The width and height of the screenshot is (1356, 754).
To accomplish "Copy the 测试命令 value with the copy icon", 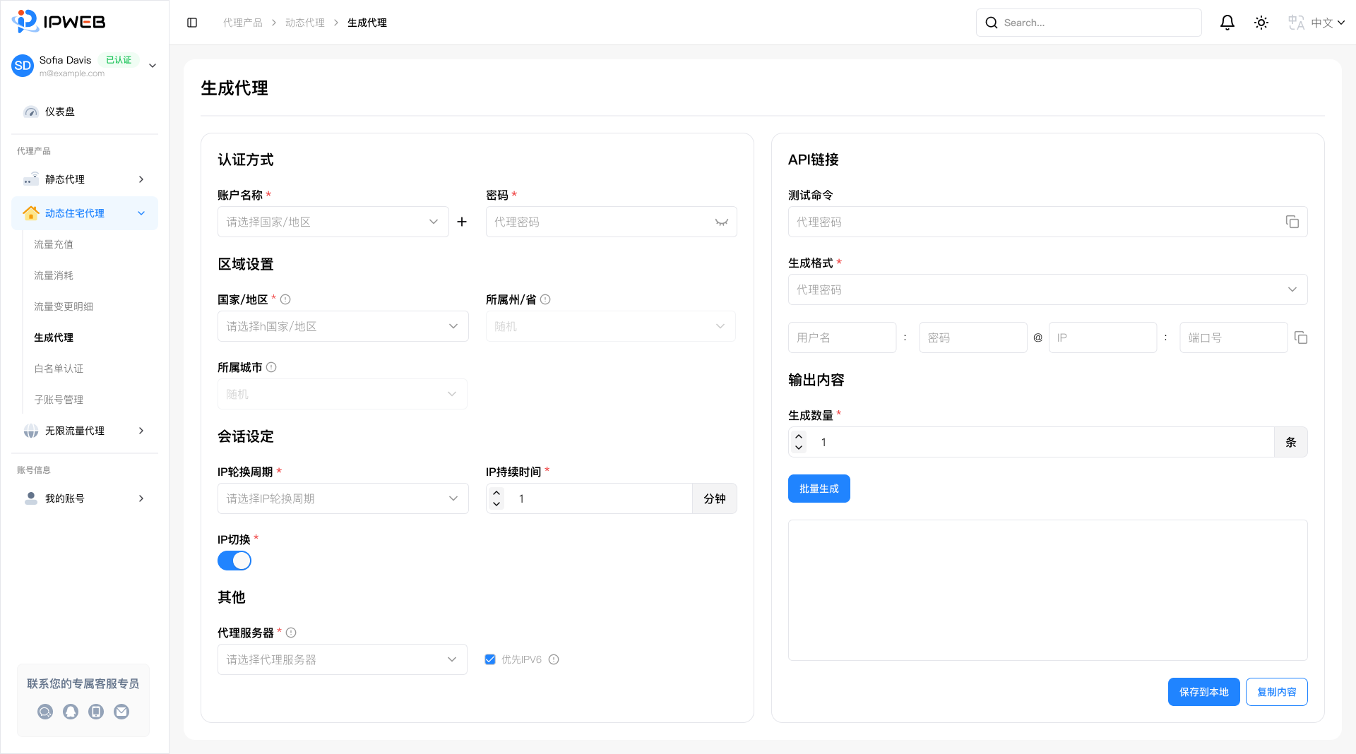I will 1292,222.
